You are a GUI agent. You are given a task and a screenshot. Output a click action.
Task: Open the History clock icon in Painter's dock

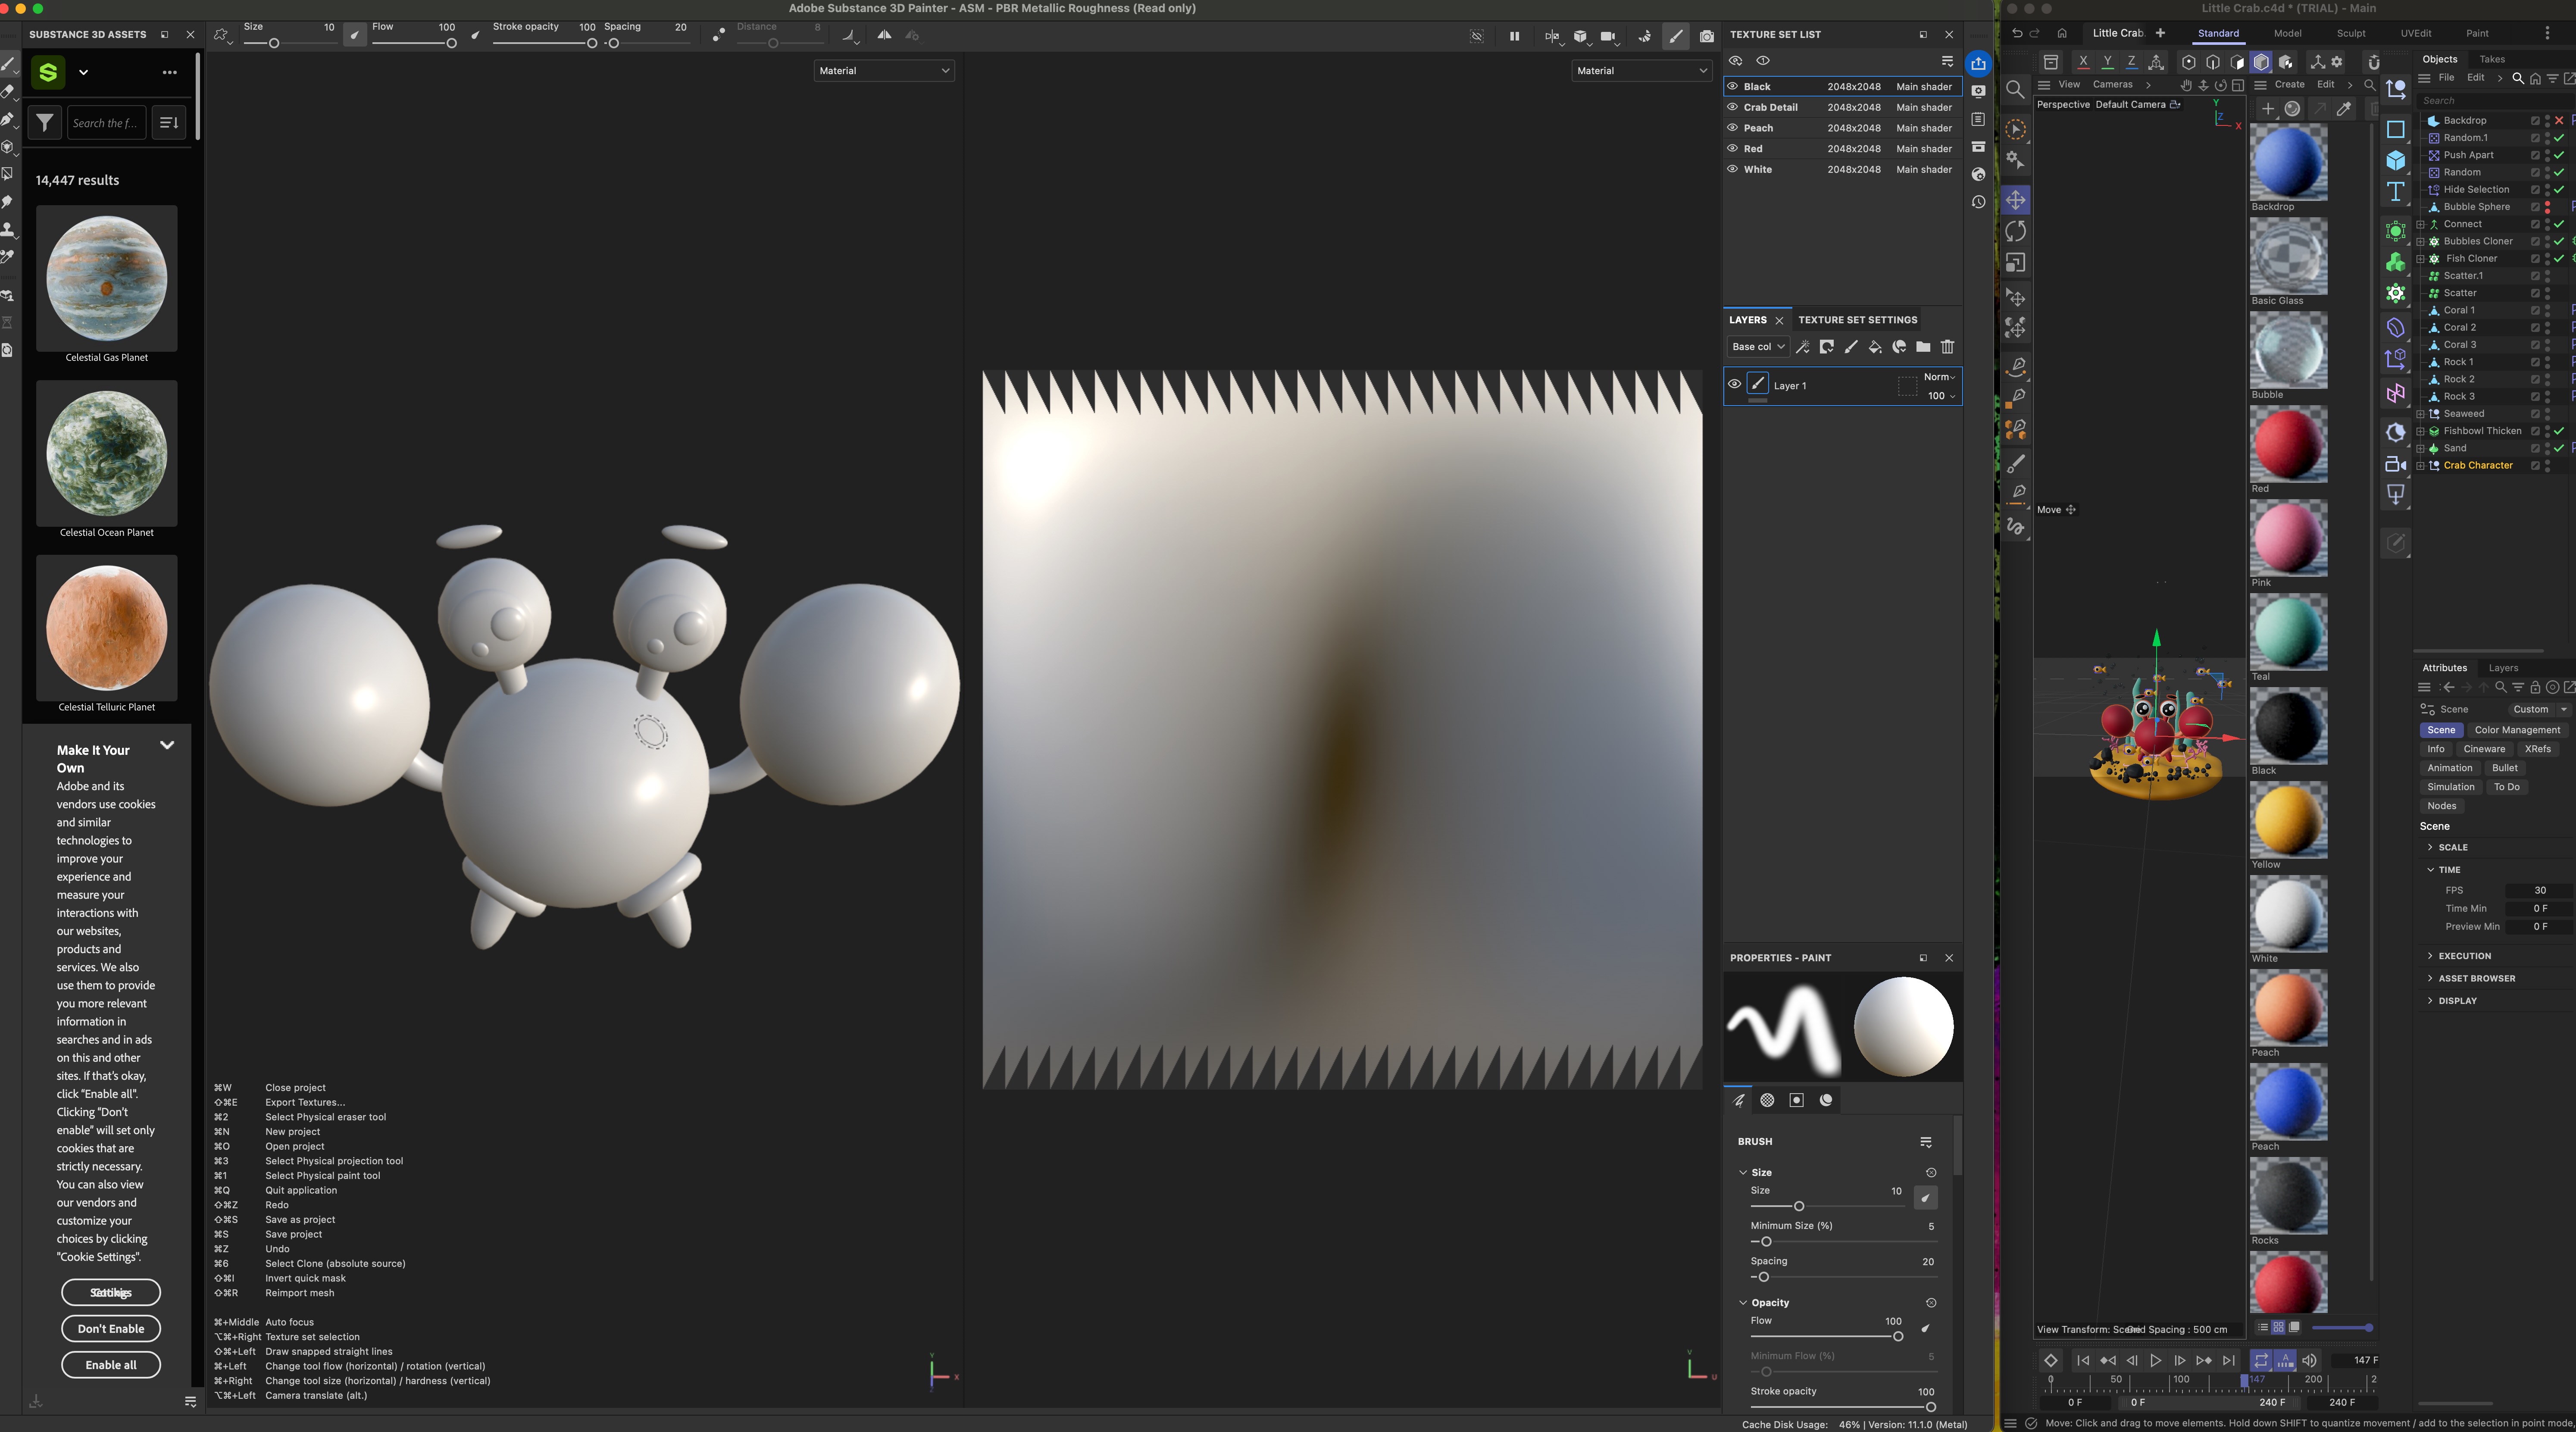coord(1978,202)
